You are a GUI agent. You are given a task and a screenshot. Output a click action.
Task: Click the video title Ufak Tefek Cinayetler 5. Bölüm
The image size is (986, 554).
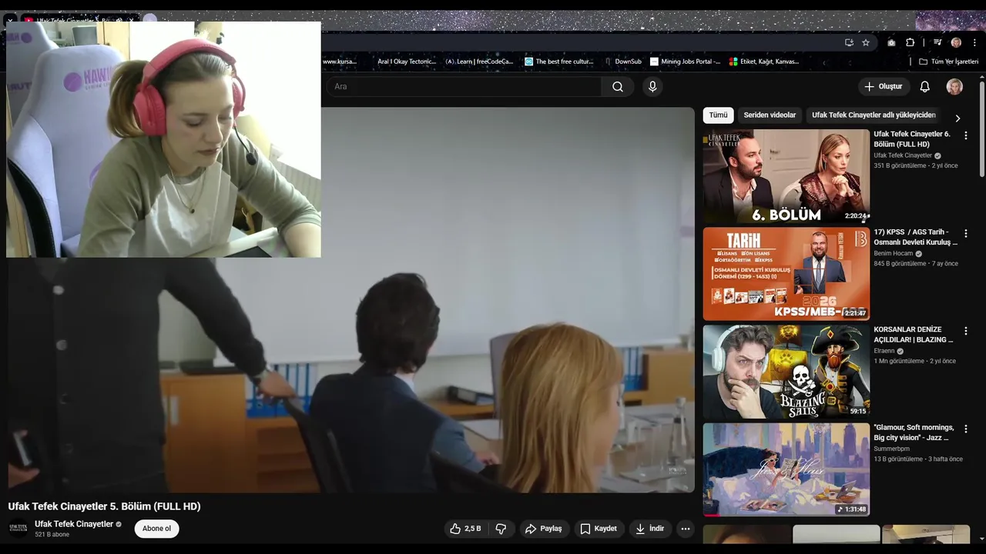click(104, 506)
